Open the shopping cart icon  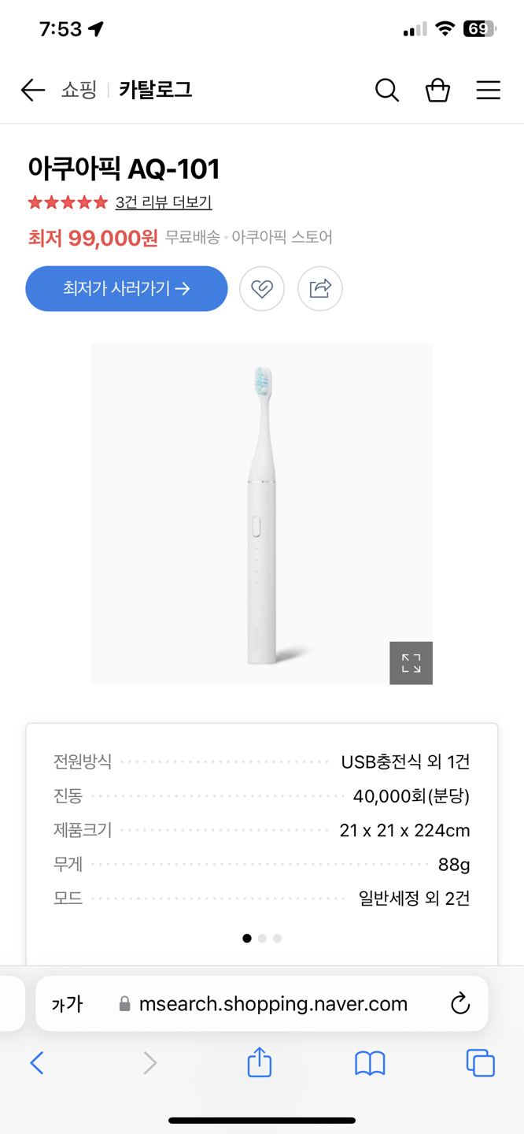pyautogui.click(x=437, y=90)
